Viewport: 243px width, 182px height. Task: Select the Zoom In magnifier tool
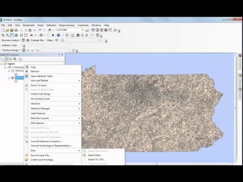3,35
